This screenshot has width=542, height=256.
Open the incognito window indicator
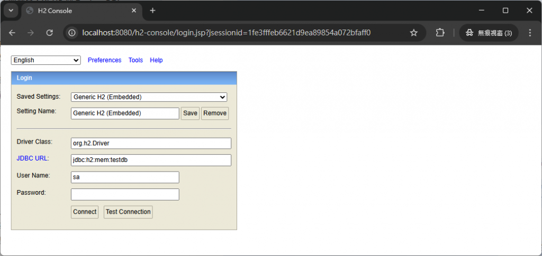[489, 33]
